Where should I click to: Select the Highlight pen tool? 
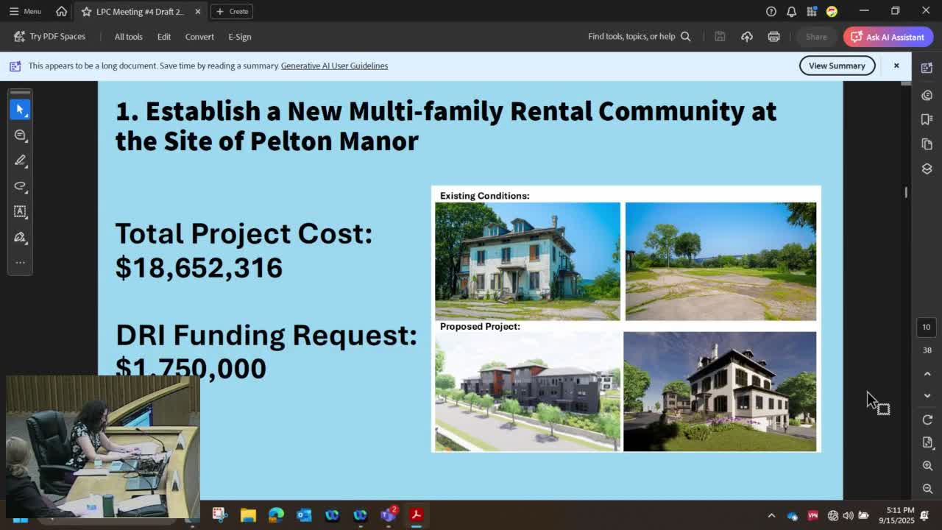(20, 160)
